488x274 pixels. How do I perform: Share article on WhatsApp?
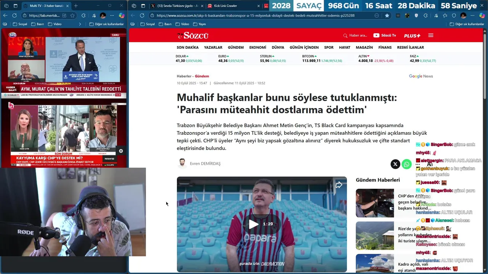(x=407, y=164)
